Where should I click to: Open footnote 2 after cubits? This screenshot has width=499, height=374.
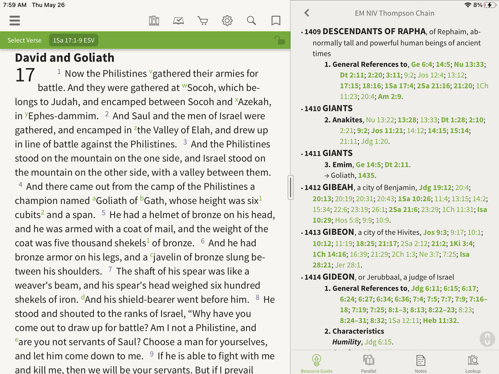pyautogui.click(x=43, y=213)
